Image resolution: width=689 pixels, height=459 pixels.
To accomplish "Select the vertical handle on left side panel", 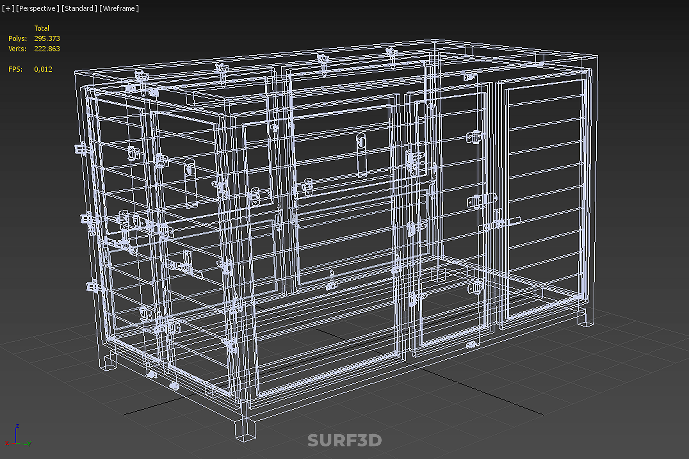I will 190,183.
